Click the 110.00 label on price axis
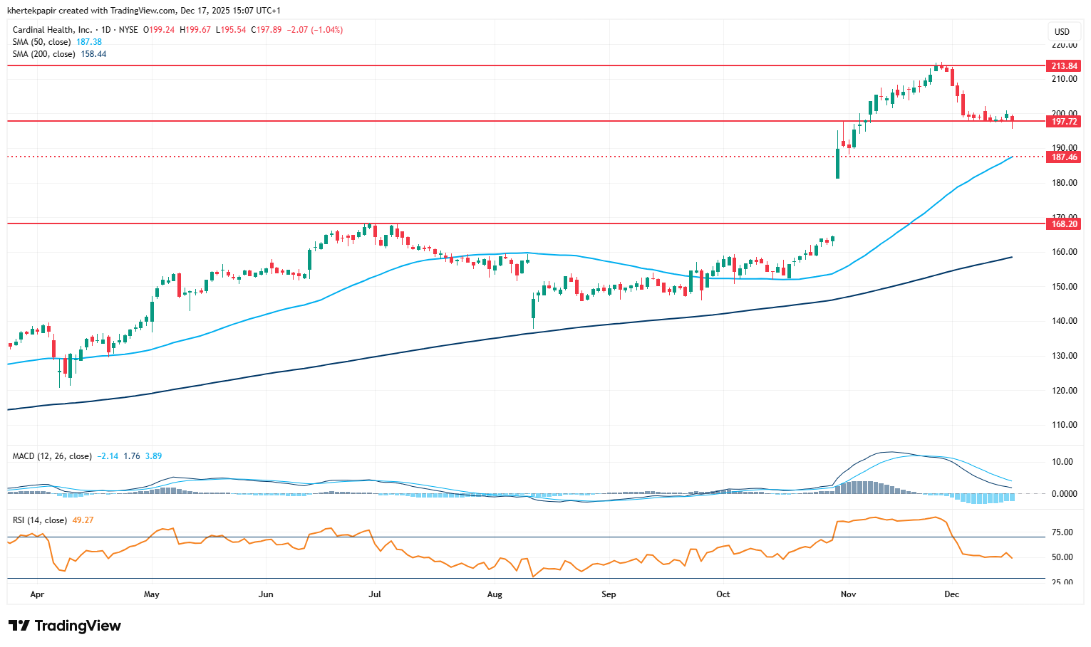 (1064, 425)
